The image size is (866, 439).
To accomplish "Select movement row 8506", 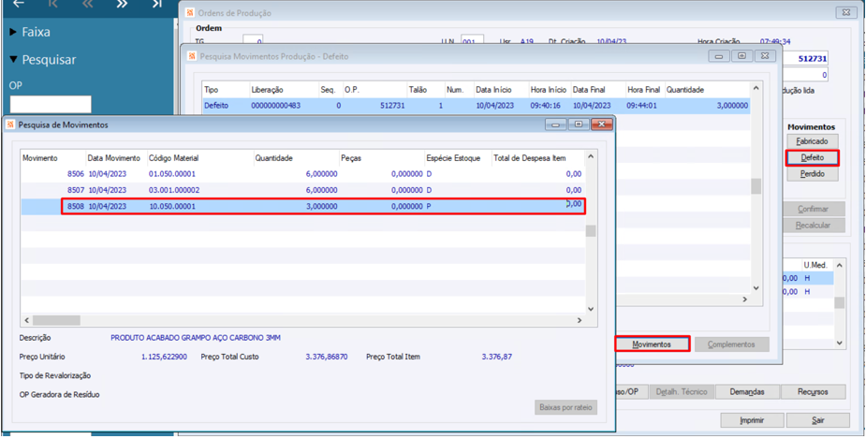I will click(75, 174).
